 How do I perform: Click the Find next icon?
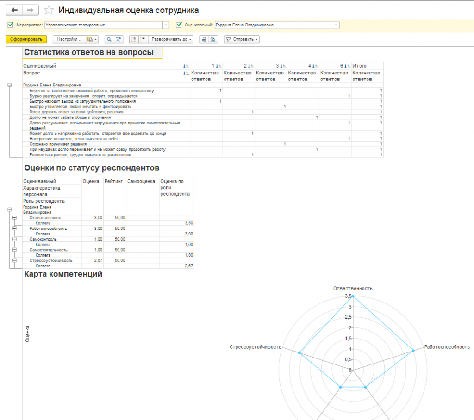coord(118,39)
